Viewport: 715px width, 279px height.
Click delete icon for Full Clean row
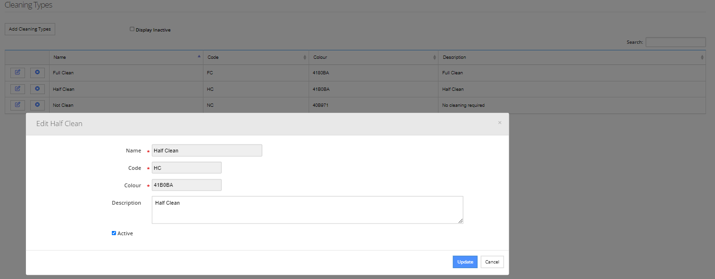click(37, 72)
